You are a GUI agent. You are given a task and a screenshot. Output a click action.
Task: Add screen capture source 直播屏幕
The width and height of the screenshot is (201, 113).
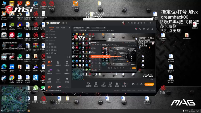89,84
